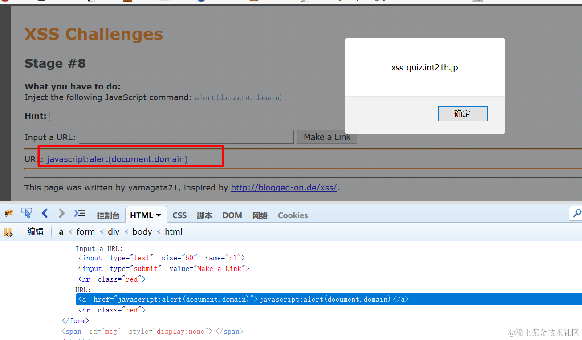The image size is (582, 340).
Task: Click the 确定 button in the alert dialog
Action: click(x=462, y=113)
